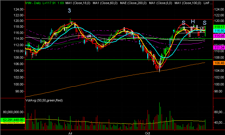Expand the truncated LinF ... indicator label
The height and width of the screenshot is (135, 225).
pos(208,3)
